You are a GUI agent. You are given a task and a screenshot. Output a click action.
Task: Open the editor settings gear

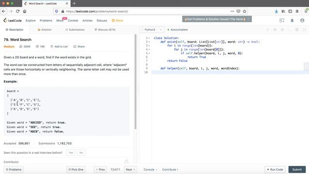(297, 29)
